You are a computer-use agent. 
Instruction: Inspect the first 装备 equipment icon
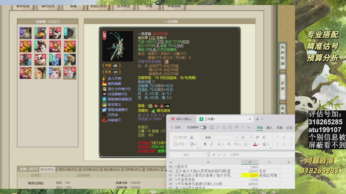point(150,106)
